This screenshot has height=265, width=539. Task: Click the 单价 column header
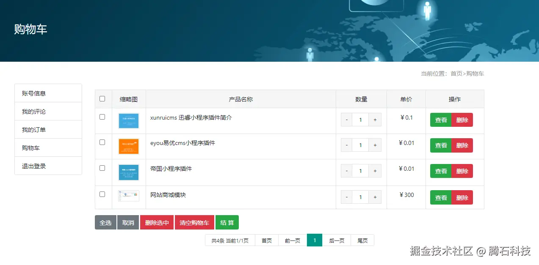point(406,99)
